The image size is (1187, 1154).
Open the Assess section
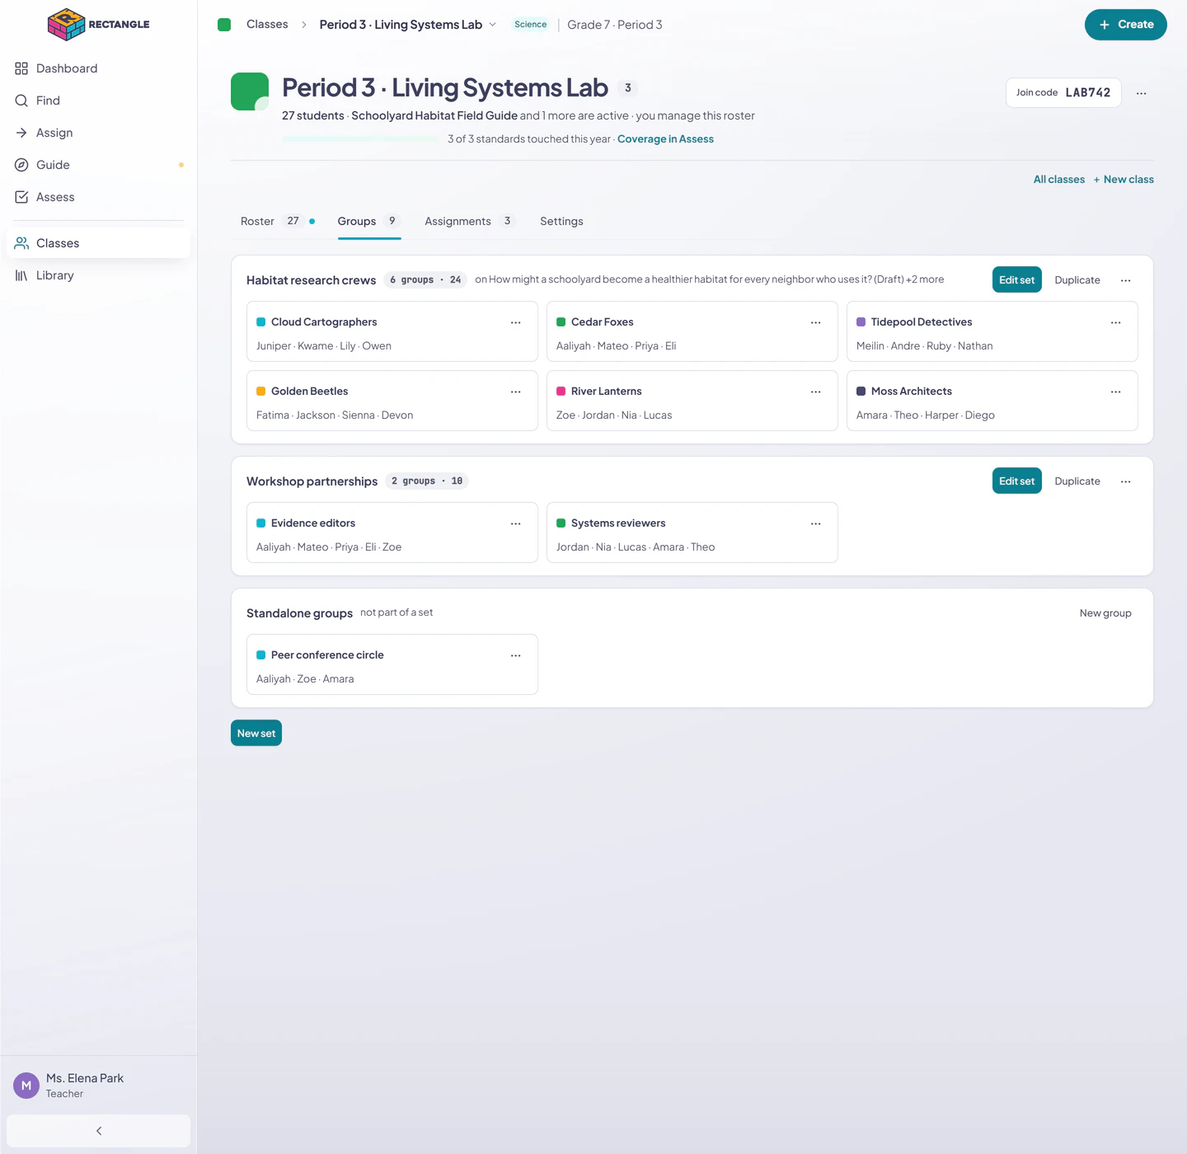(x=98, y=197)
